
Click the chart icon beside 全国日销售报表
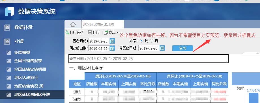[8, 61]
